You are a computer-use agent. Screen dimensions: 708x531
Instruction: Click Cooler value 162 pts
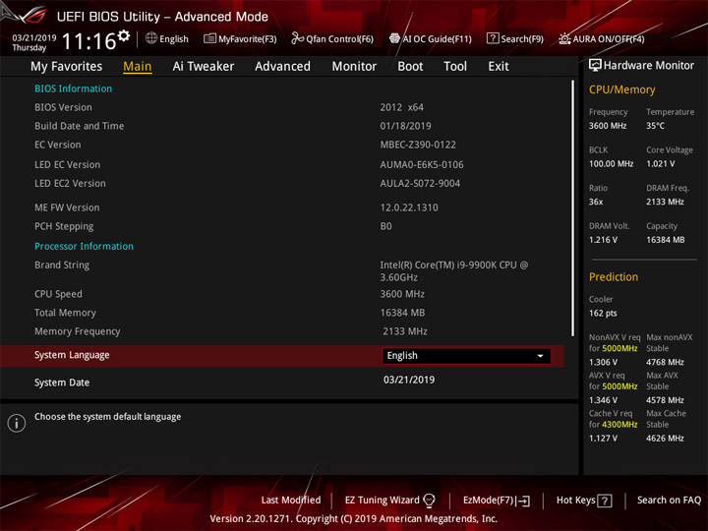[x=603, y=313]
